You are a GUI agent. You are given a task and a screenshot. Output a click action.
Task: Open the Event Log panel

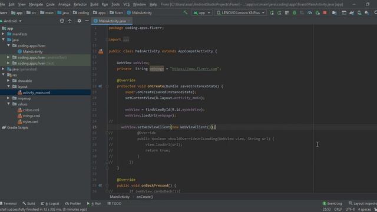[x=332, y=204]
